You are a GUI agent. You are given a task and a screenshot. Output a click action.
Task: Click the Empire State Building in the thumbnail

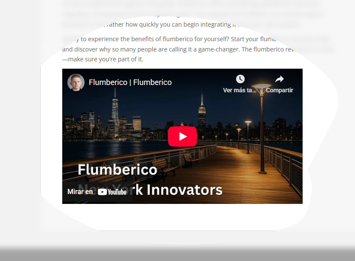click(x=202, y=112)
